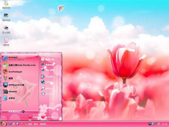Image resolution: width=169 pixels, height=127 pixels.
Task: Open 我的电脑 icon on the desktop
Action: [6, 17]
